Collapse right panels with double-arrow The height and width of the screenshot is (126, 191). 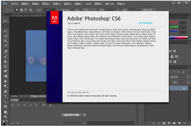[x=189, y=15]
